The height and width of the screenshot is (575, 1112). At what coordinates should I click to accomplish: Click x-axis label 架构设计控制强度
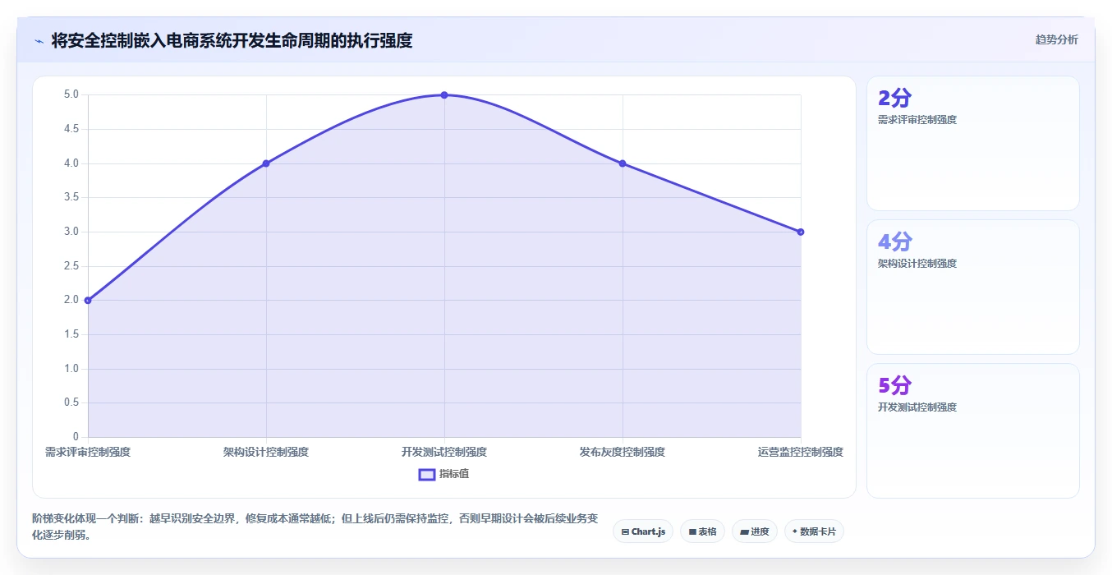pos(266,452)
